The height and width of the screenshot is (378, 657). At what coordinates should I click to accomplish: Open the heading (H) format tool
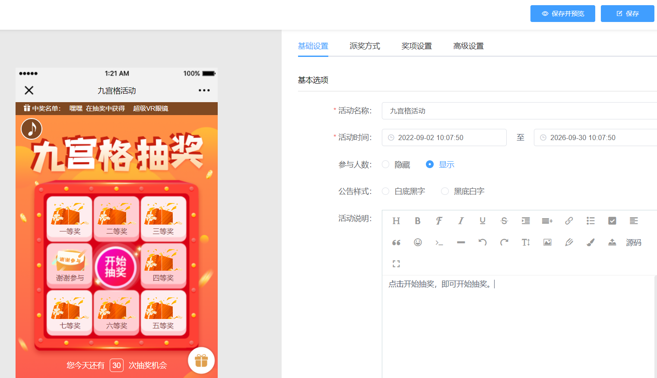point(396,221)
